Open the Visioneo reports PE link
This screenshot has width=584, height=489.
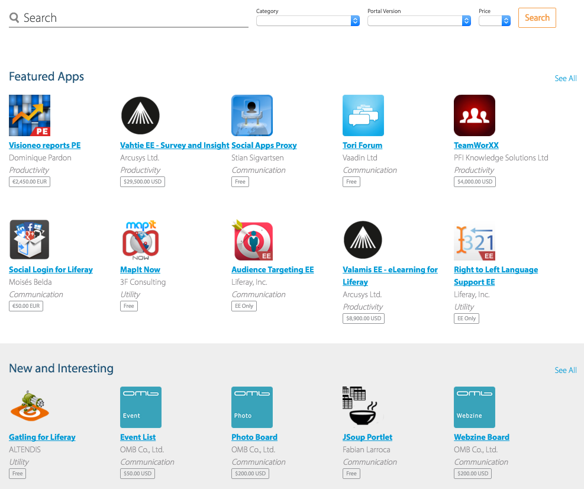tap(45, 146)
